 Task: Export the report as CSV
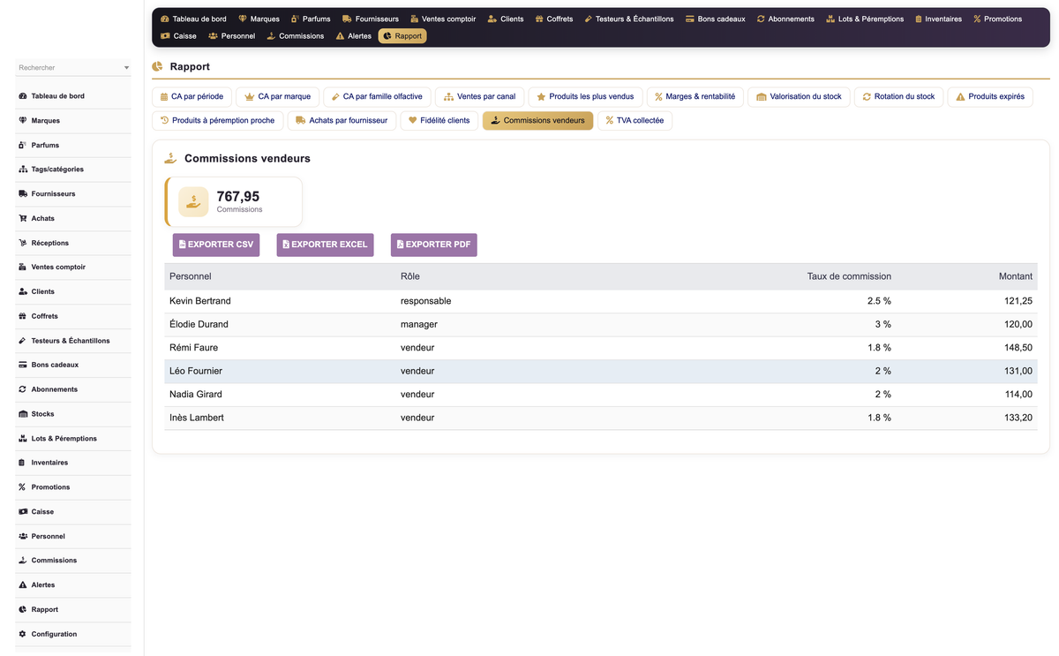(216, 245)
